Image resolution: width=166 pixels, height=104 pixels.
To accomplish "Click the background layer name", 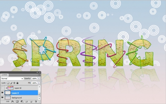I will (17, 98).
